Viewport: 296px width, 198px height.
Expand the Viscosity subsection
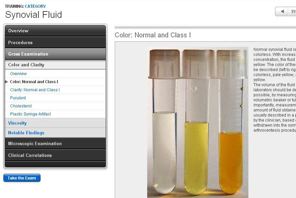tap(18, 123)
